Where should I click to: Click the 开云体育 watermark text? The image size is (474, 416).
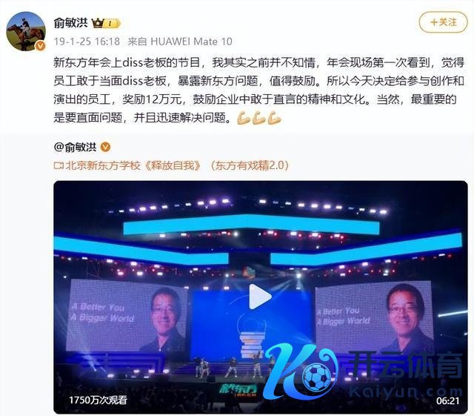click(x=405, y=365)
